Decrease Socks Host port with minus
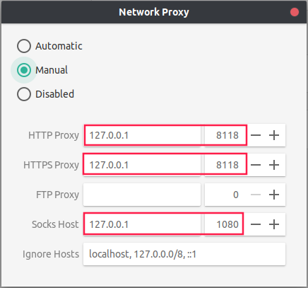 256,224
